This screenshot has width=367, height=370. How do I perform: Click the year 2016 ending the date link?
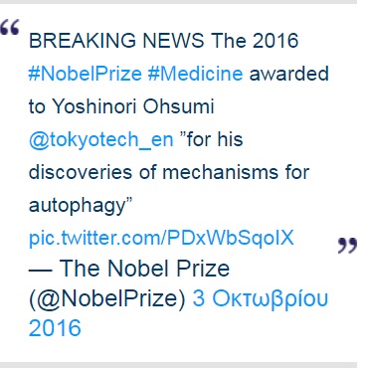pyautogui.click(x=55, y=328)
